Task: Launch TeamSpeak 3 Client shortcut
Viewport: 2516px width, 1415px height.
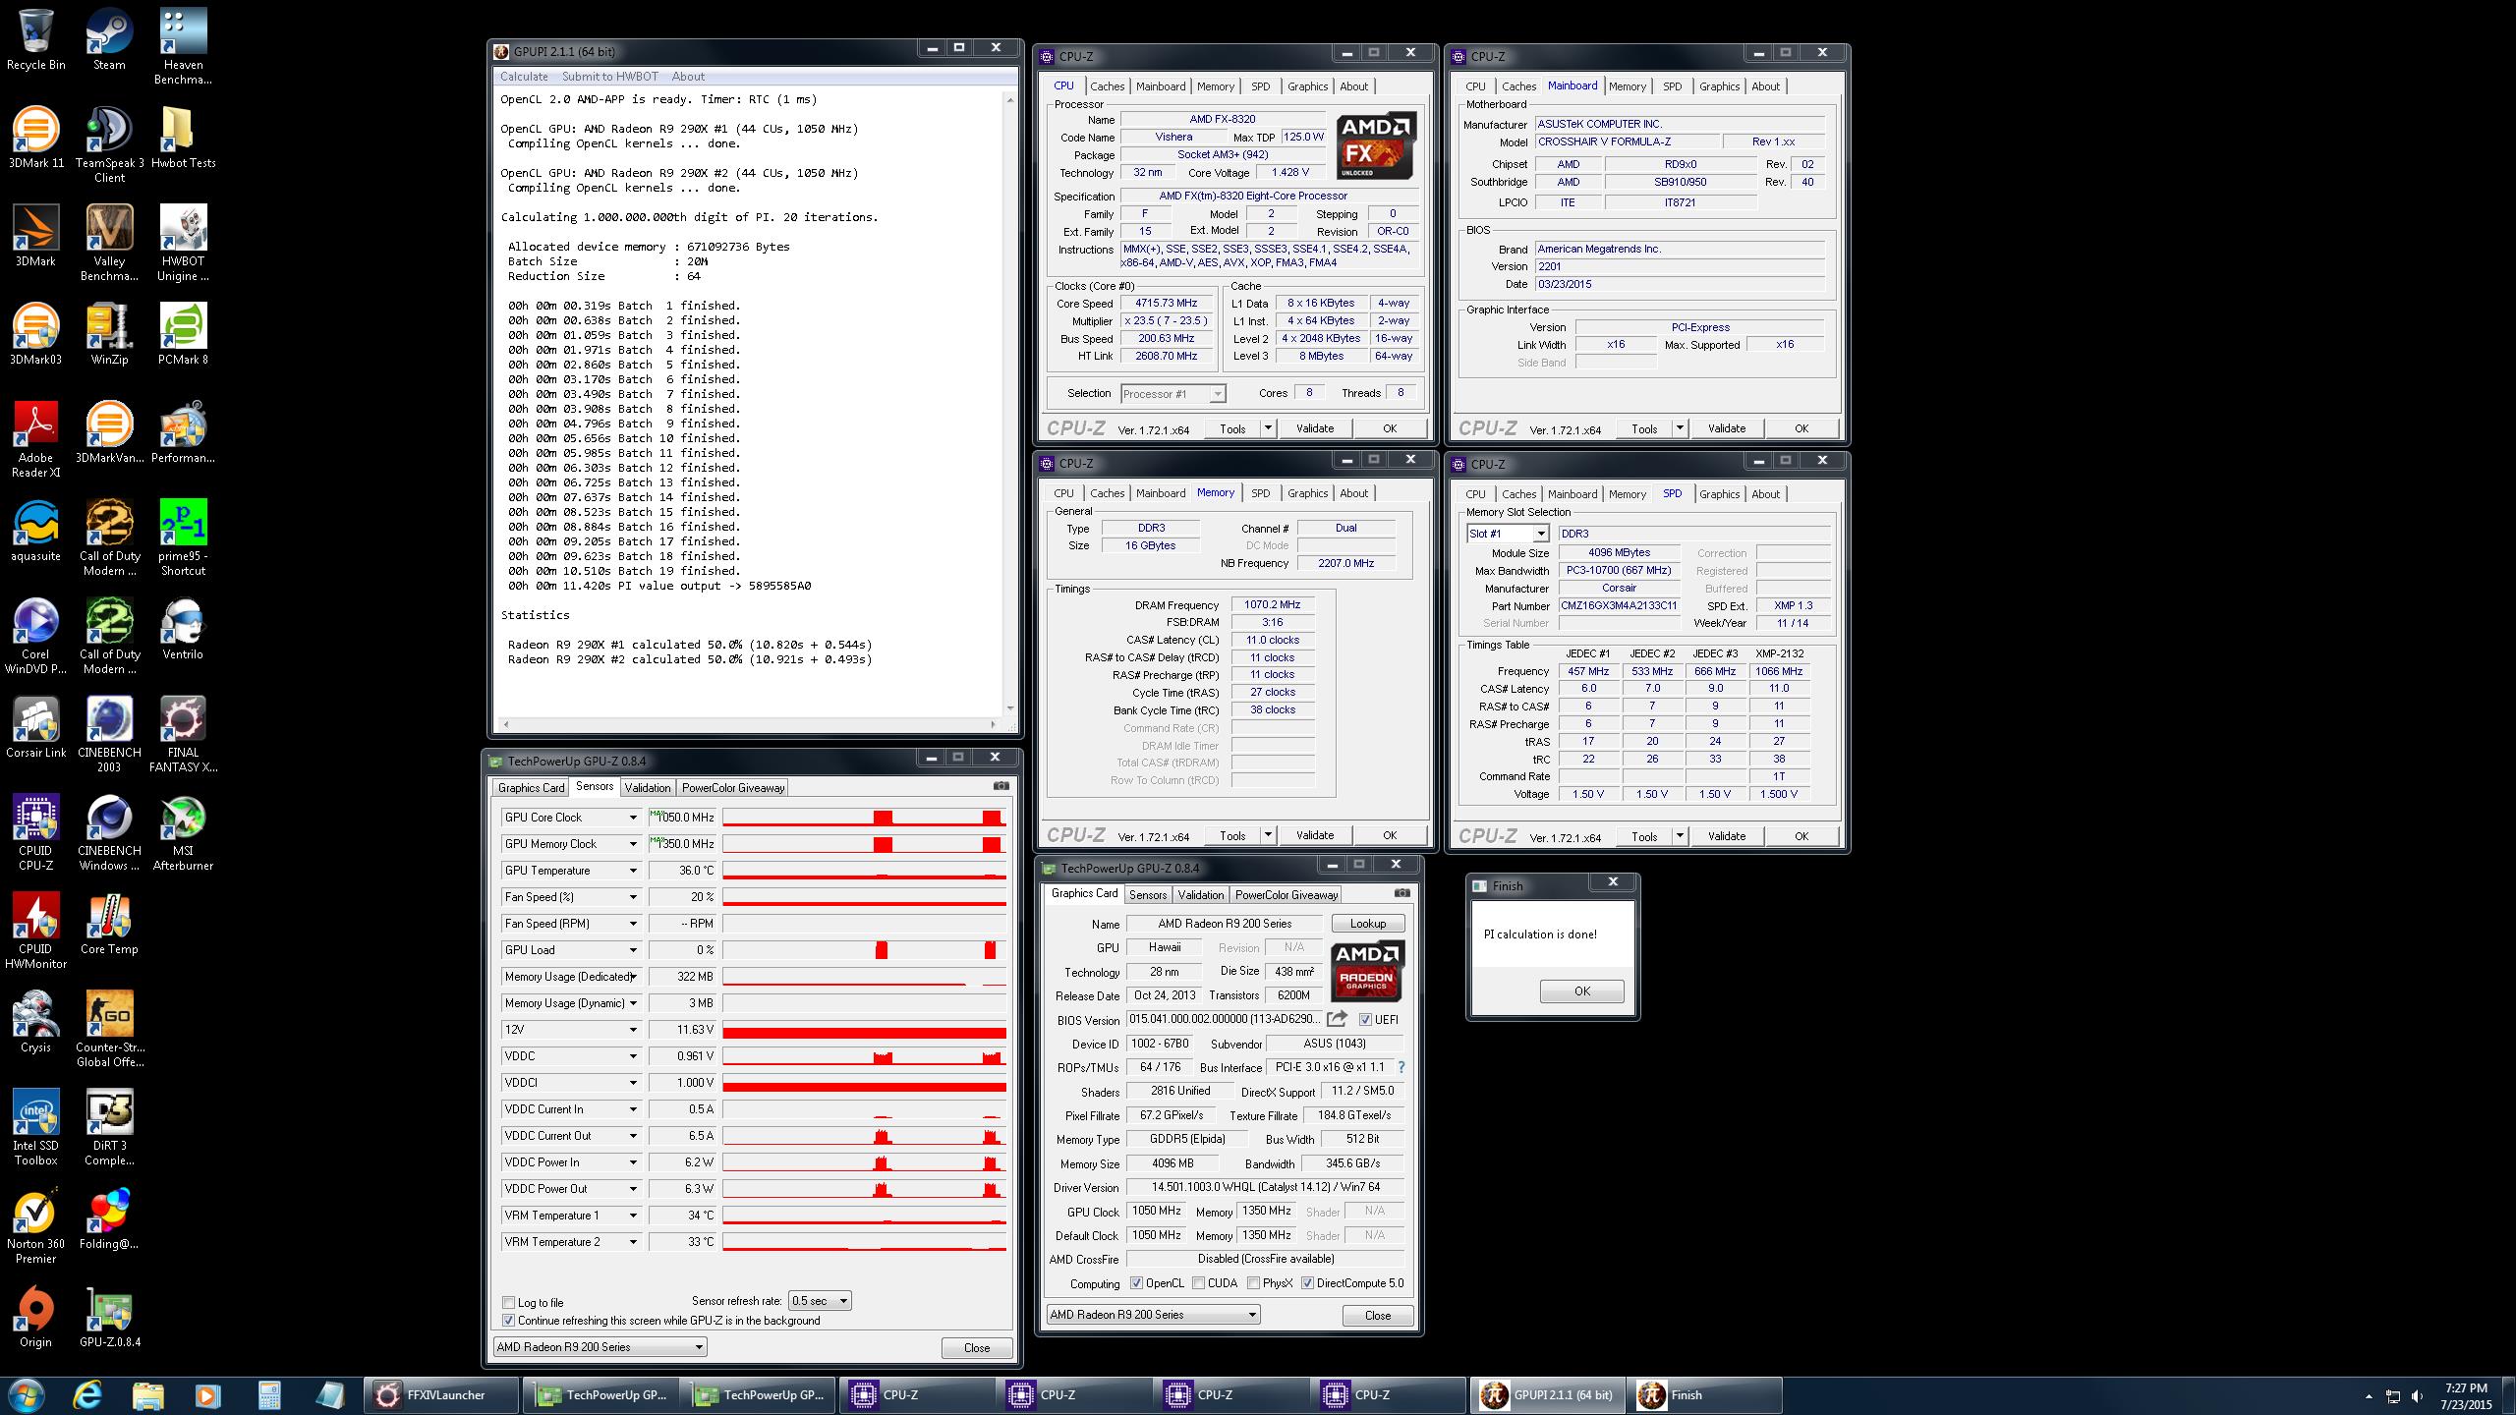Action: (109, 144)
